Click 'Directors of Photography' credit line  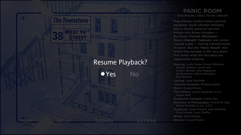(x=202, y=103)
